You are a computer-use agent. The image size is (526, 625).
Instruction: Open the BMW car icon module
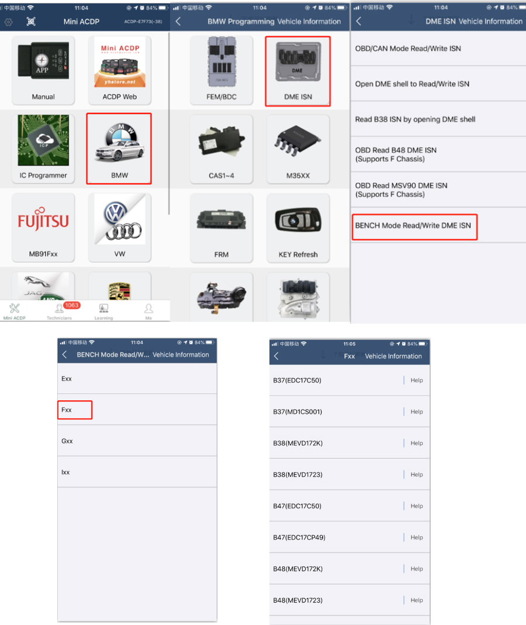[x=119, y=149]
